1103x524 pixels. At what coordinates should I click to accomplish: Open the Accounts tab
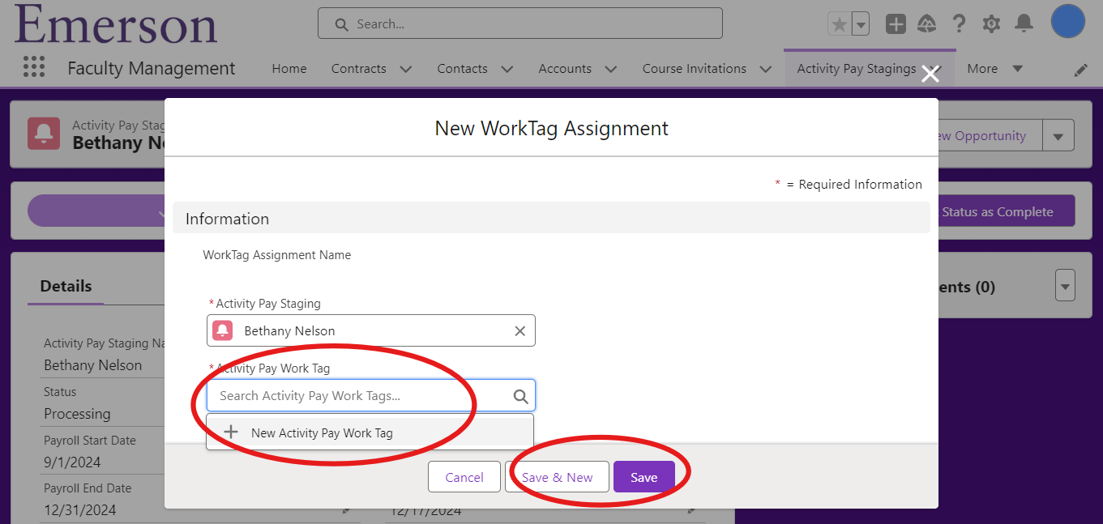click(565, 69)
